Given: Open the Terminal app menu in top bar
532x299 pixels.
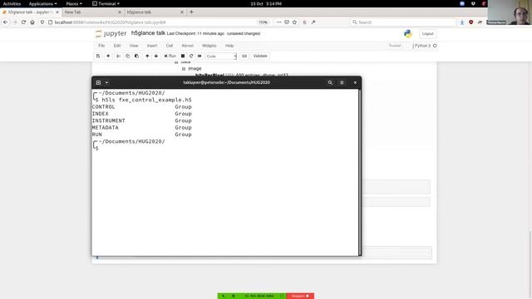Looking at the screenshot, I should [106, 3].
